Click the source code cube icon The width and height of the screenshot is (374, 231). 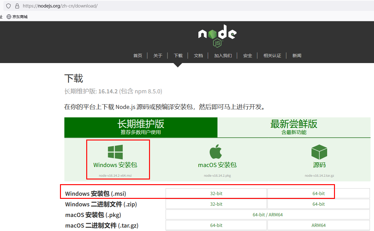pos(319,152)
